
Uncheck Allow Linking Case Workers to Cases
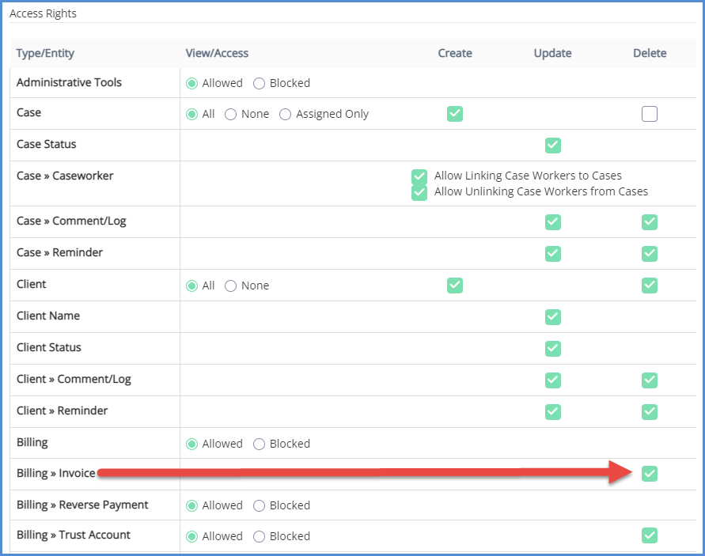[419, 176]
